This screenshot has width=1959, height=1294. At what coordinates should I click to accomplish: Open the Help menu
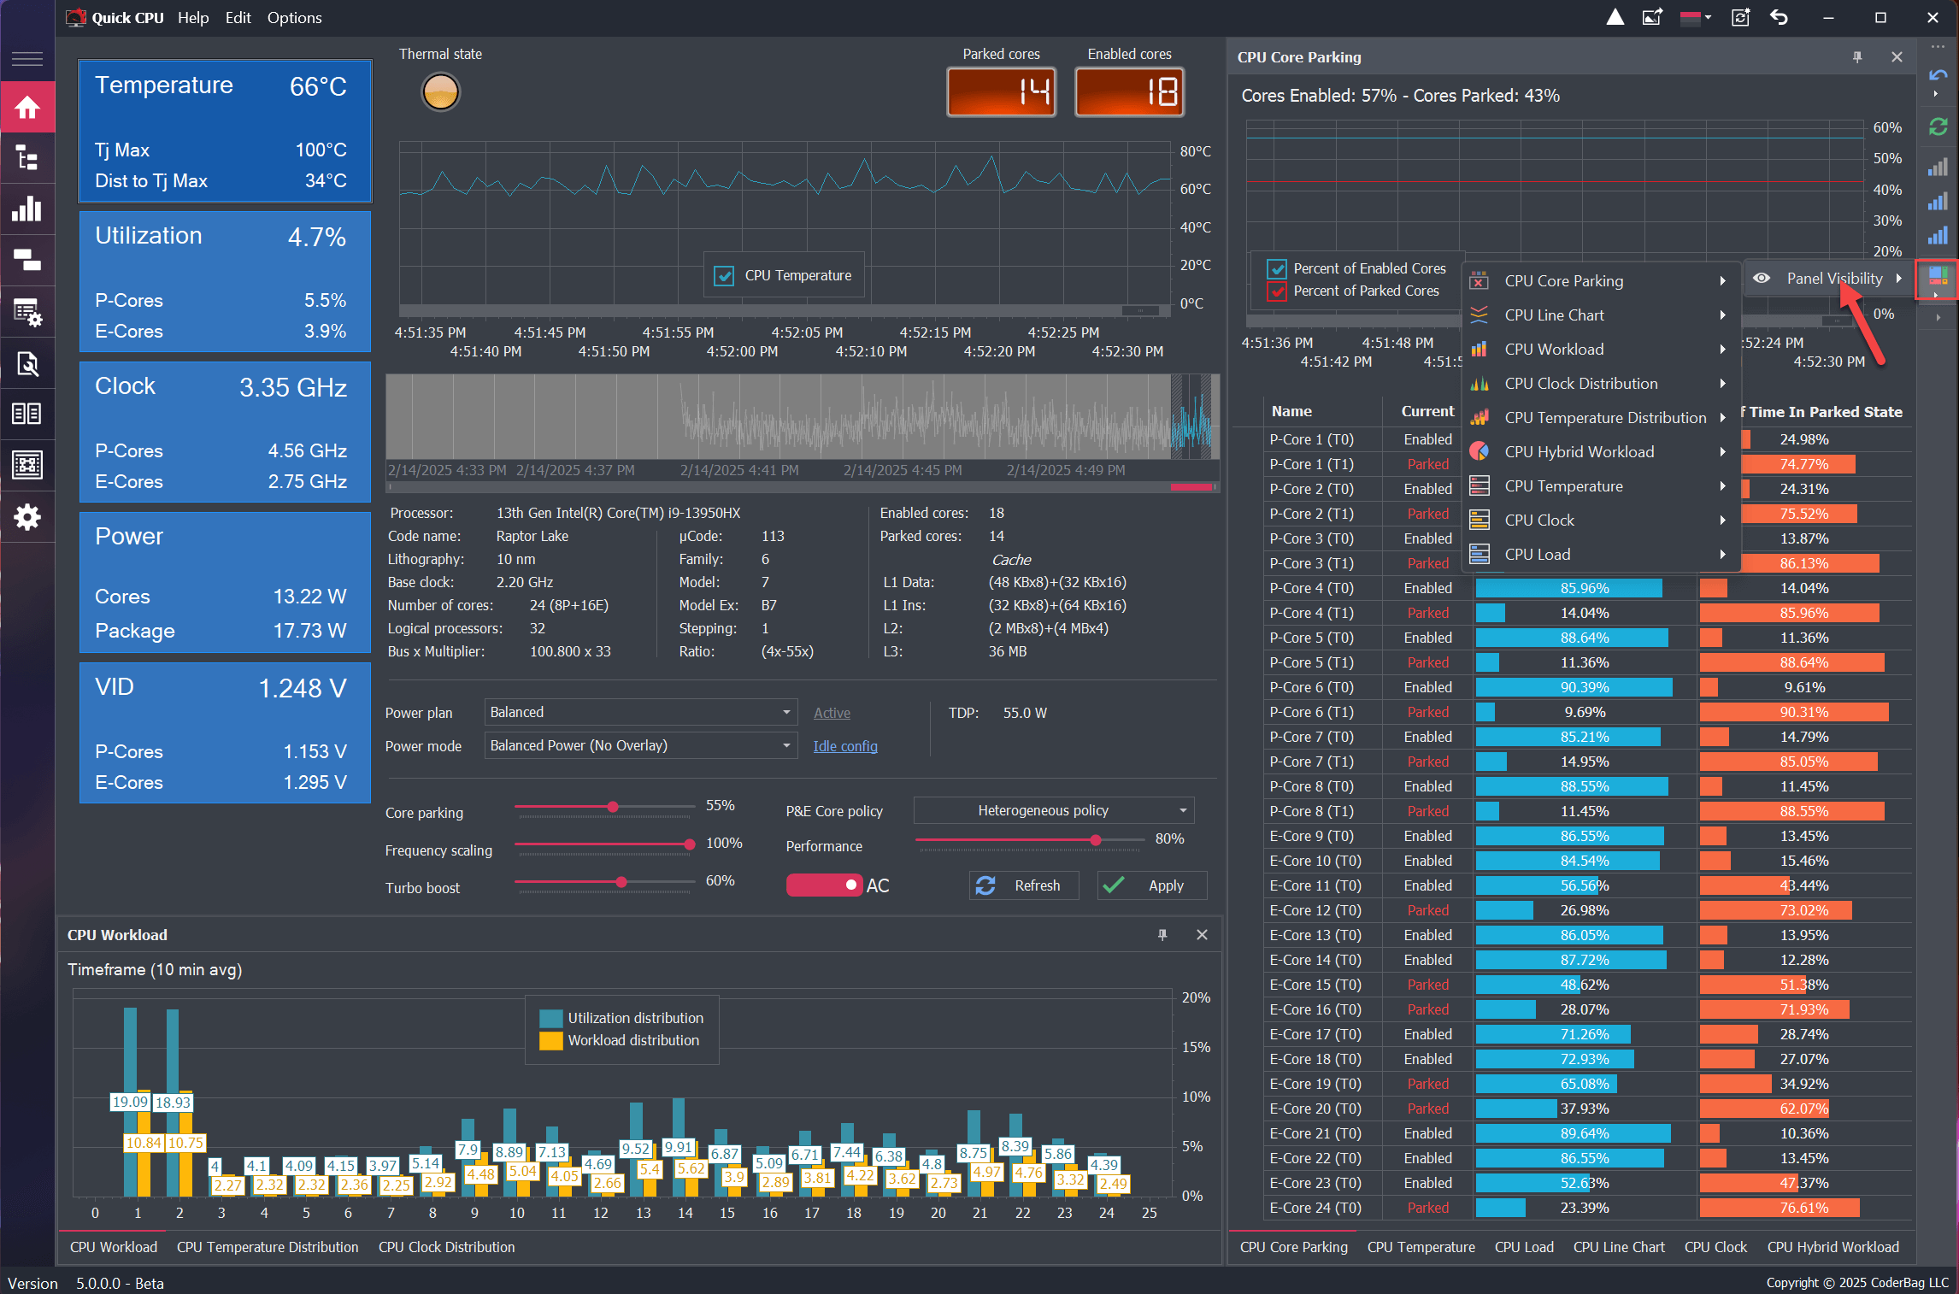pyautogui.click(x=193, y=17)
